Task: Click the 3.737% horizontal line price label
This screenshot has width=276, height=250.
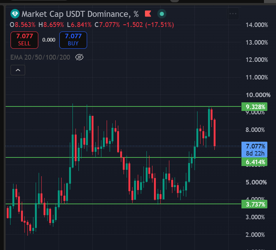Action: pyautogui.click(x=254, y=204)
